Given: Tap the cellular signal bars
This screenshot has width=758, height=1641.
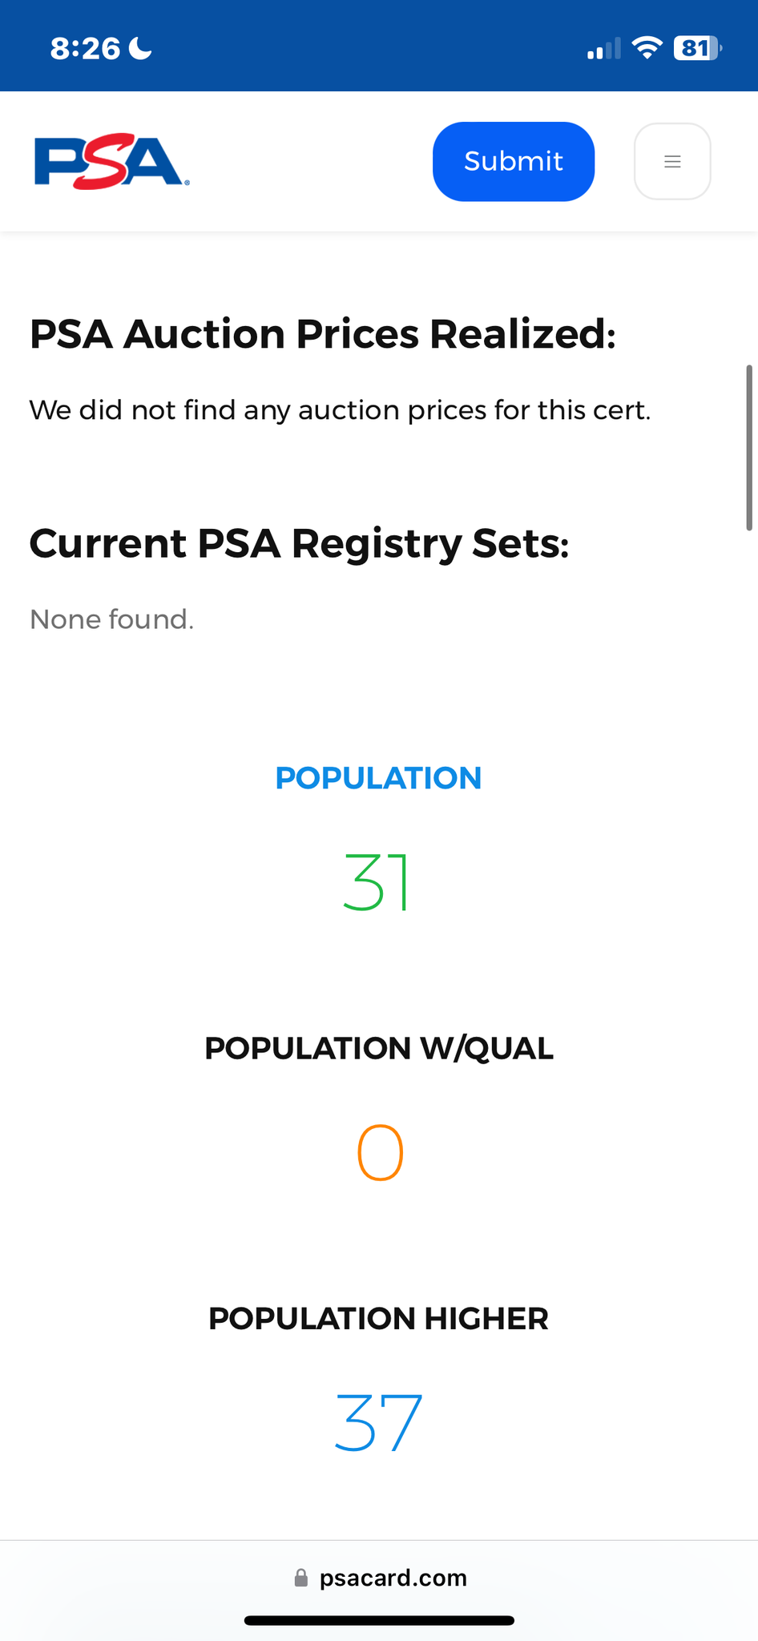Looking at the screenshot, I should 604,49.
